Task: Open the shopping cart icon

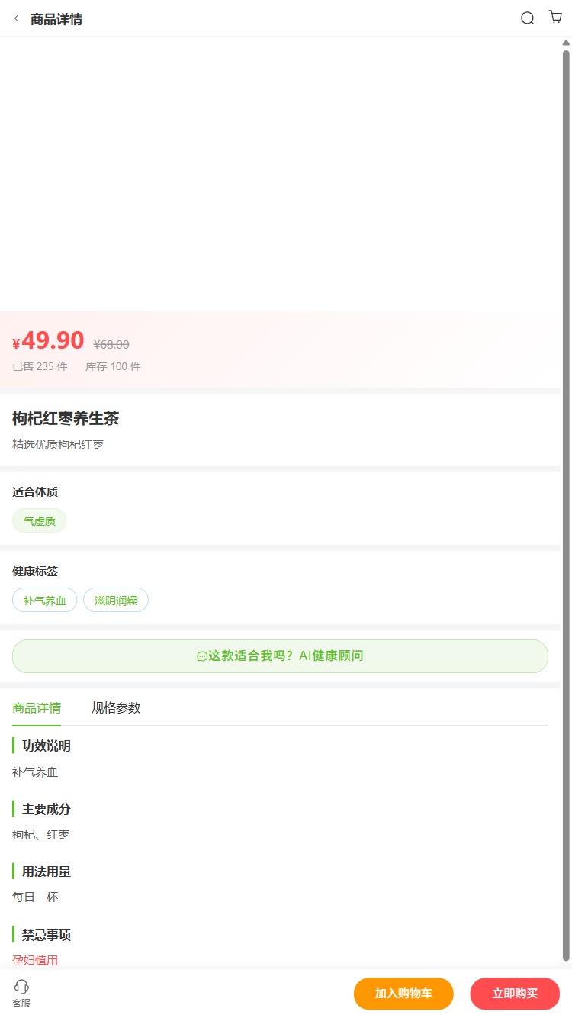Action: (x=555, y=18)
